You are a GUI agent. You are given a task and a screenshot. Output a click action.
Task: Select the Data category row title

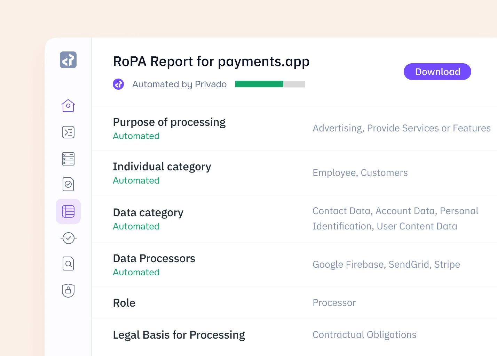coord(148,213)
